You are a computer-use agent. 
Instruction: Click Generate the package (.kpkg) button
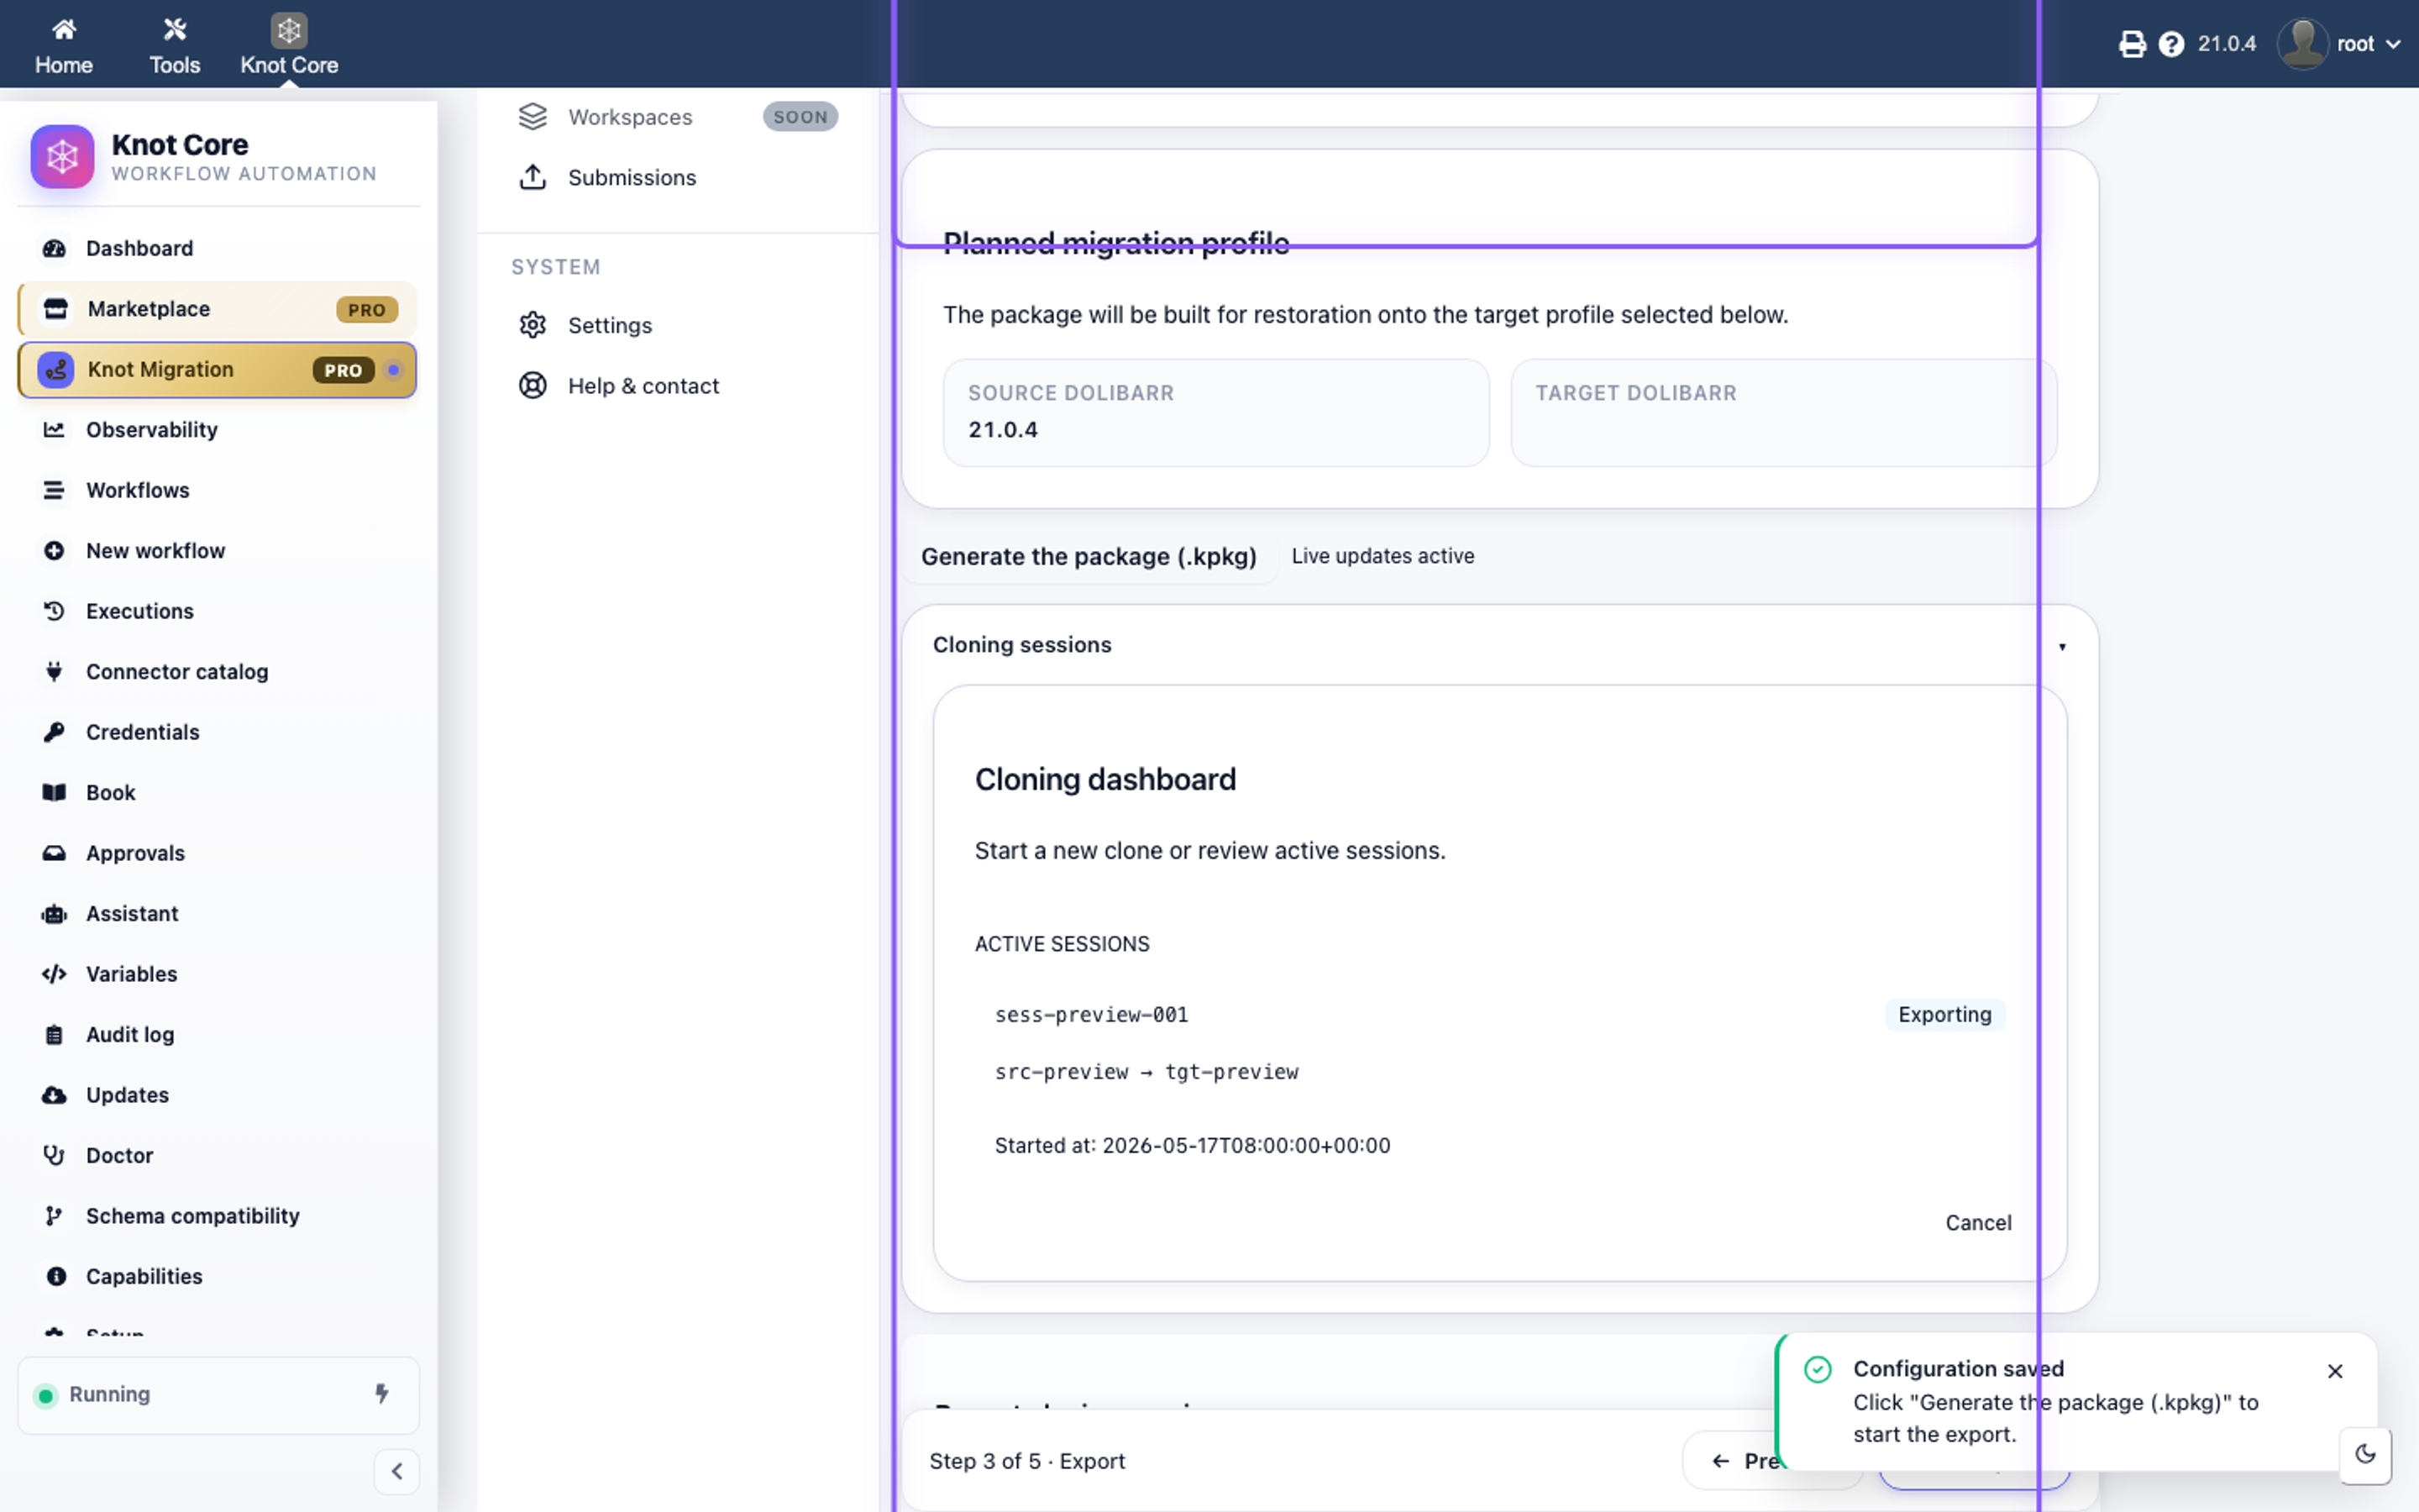coord(1089,556)
